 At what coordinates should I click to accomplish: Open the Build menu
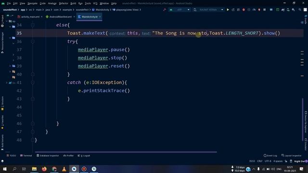[73, 3]
